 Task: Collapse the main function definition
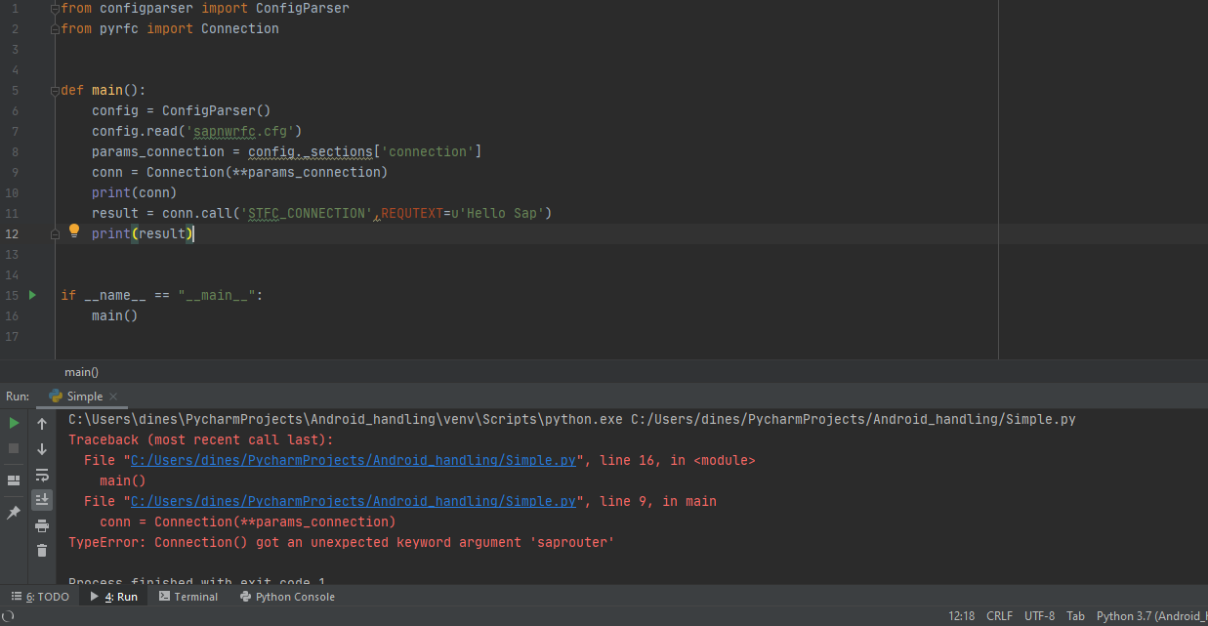54,89
